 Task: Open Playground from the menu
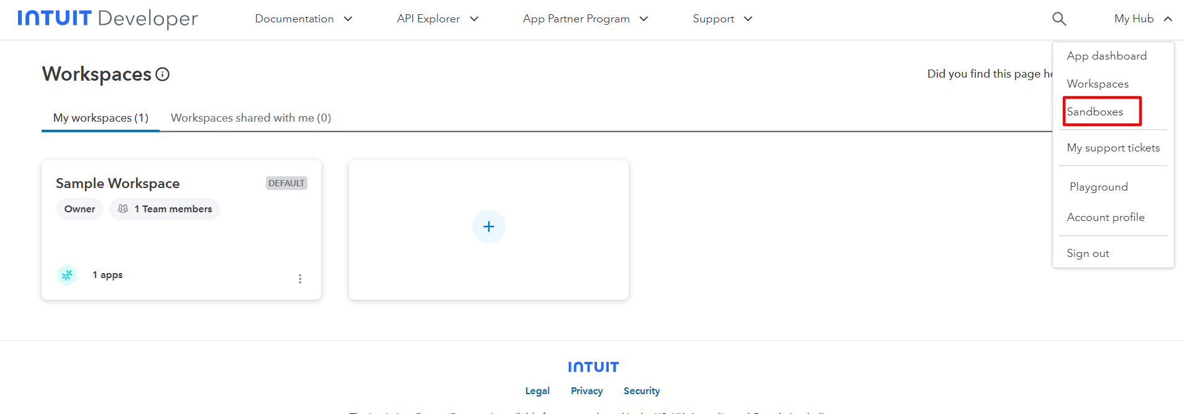(1099, 187)
